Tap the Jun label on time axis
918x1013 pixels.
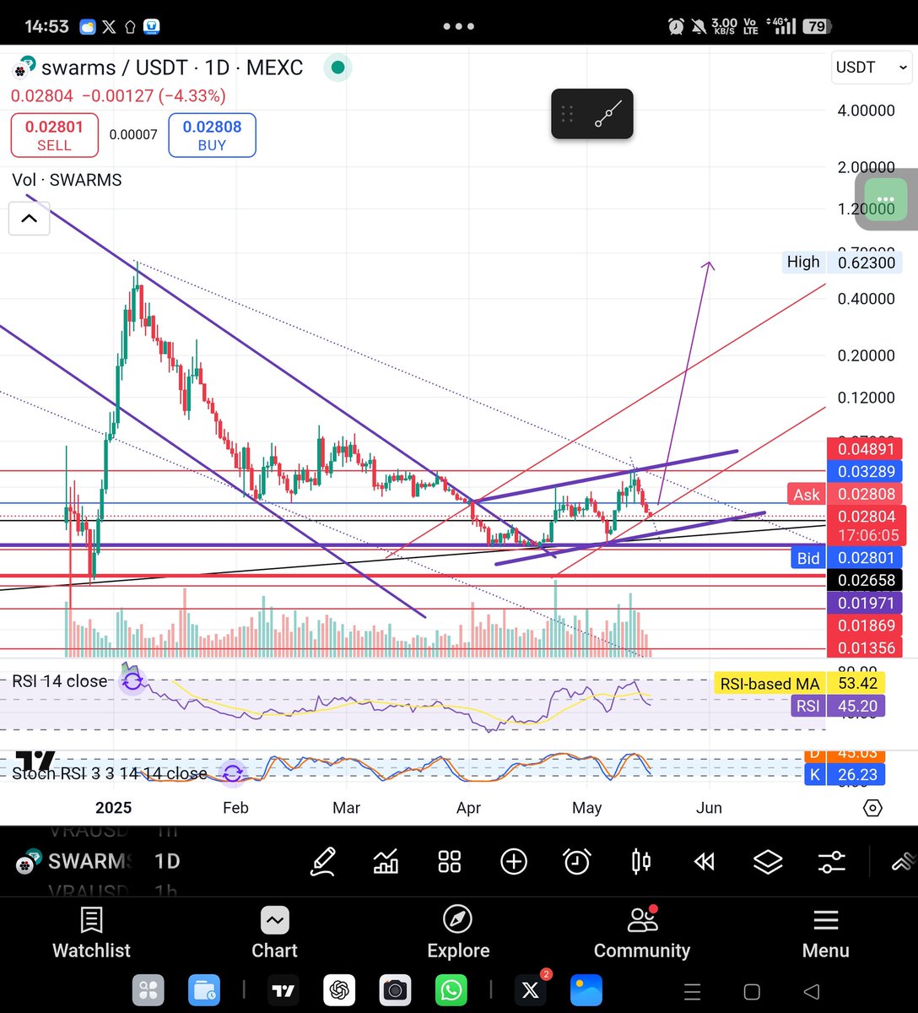click(x=709, y=808)
